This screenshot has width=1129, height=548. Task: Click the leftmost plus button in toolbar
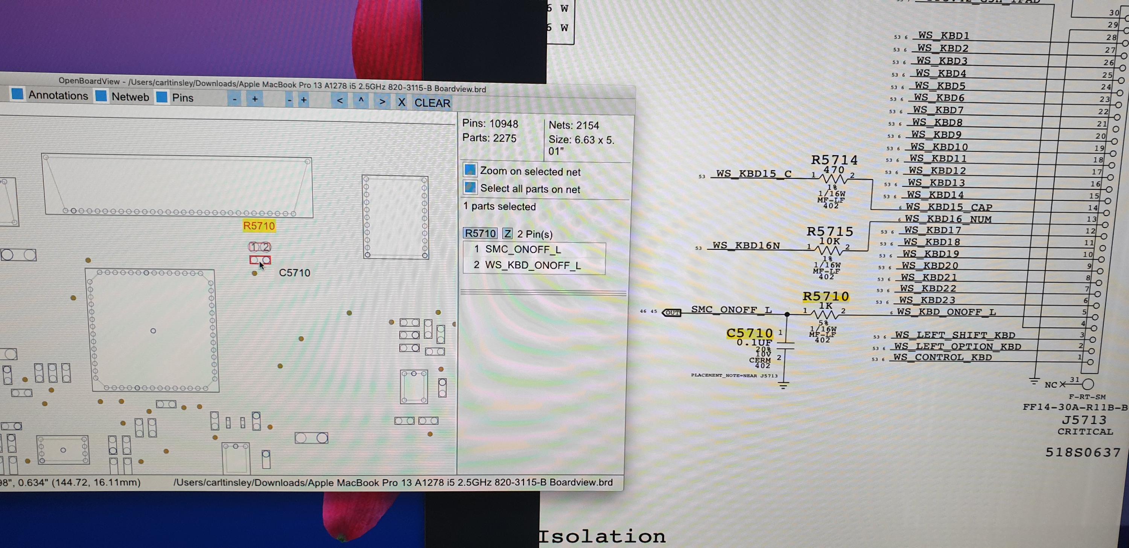[255, 99]
